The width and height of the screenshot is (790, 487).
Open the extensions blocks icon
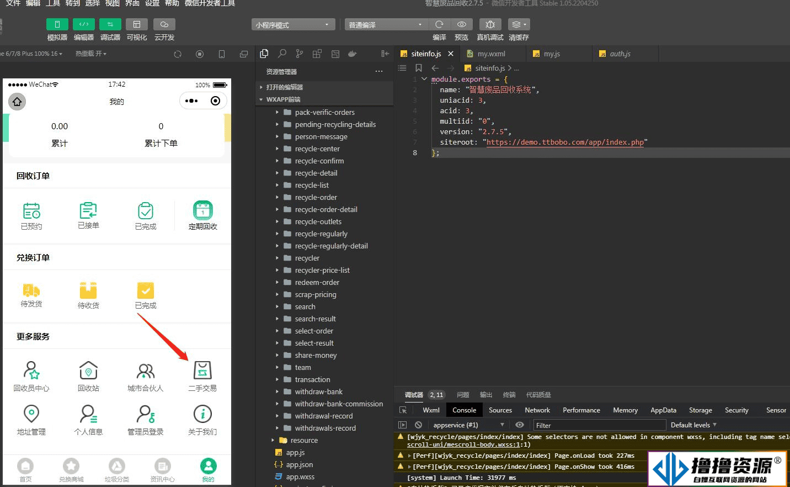tap(317, 54)
